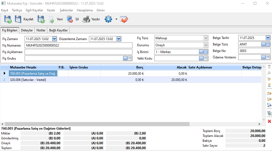Click the Yeni new document icon

click(x=51, y=19)
